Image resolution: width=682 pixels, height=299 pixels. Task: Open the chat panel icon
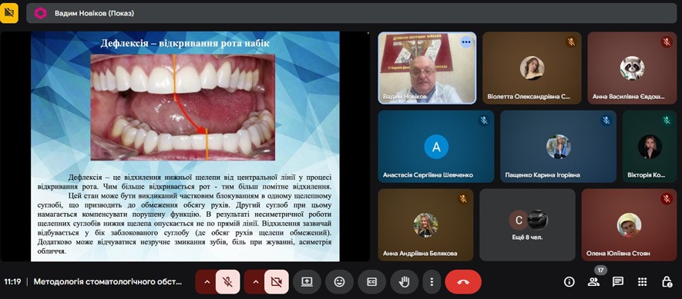click(618, 281)
